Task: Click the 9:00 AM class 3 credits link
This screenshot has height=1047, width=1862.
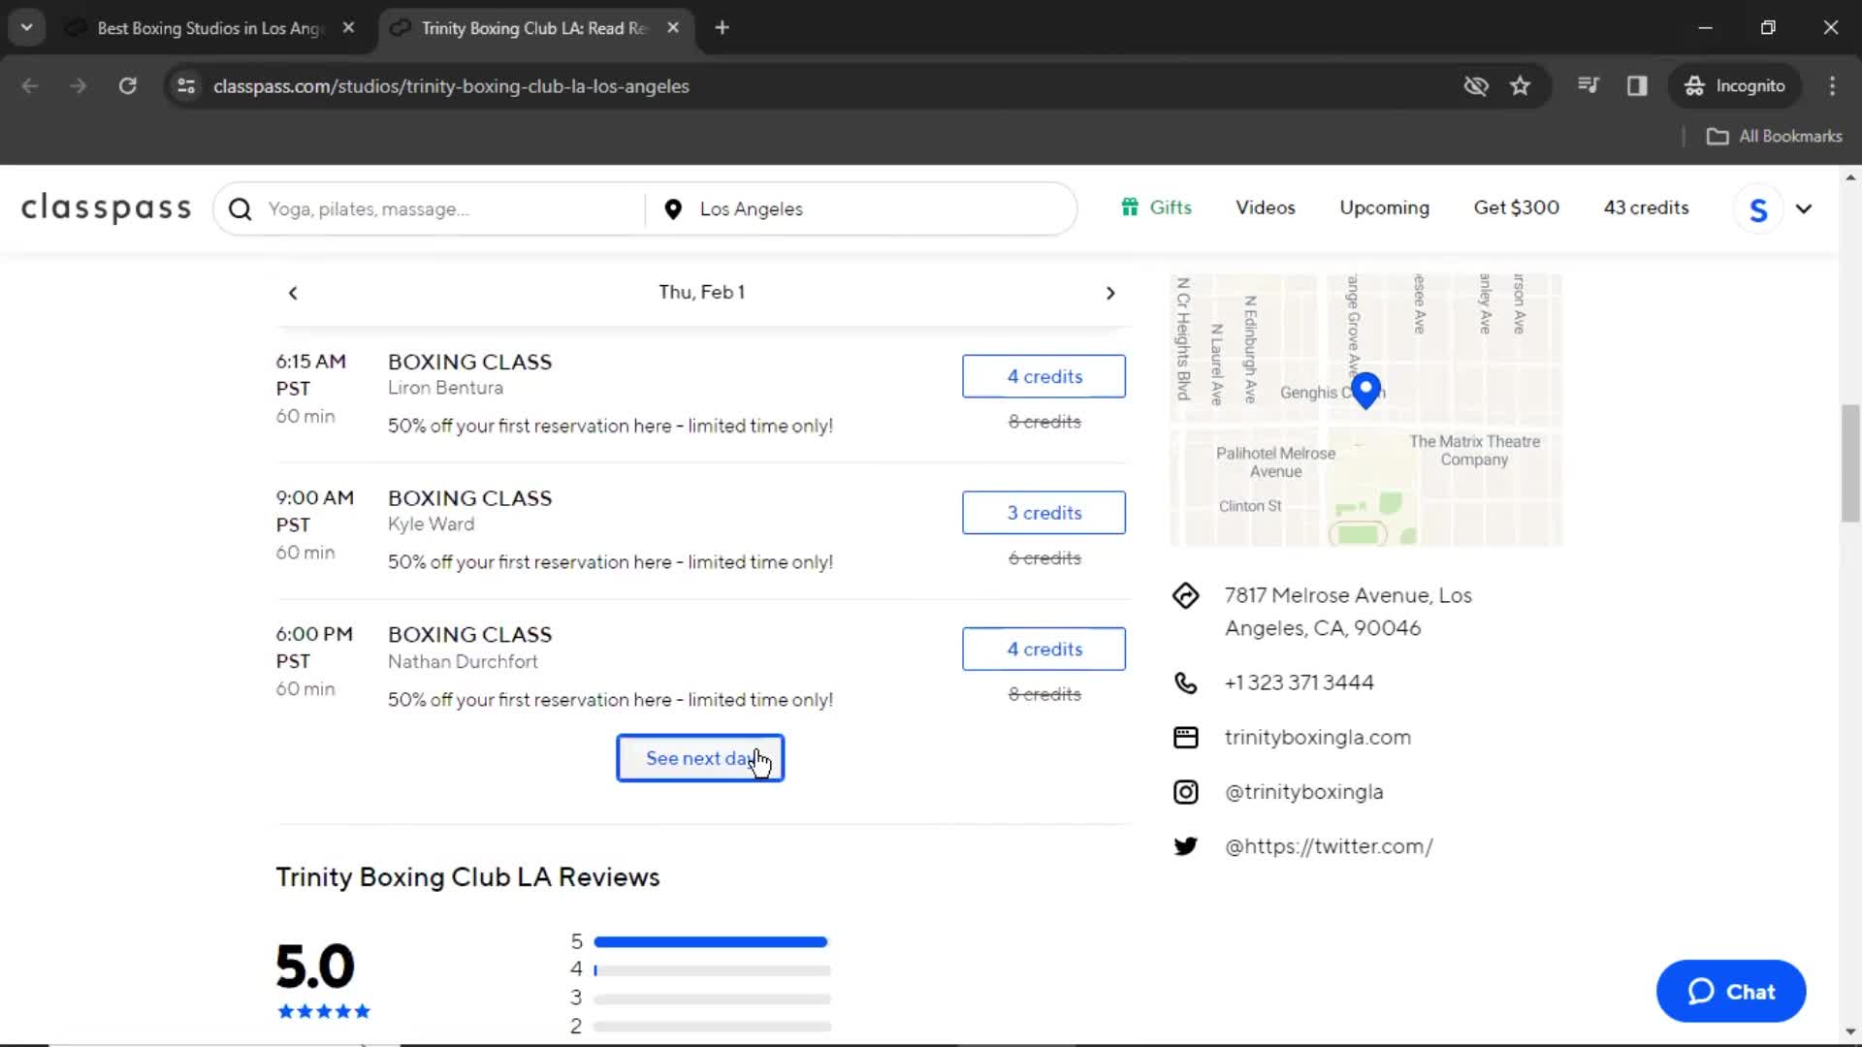Action: click(1043, 511)
